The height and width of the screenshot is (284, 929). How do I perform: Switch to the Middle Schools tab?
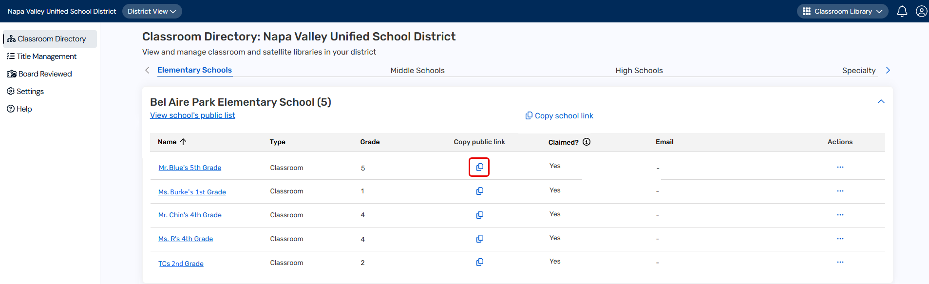coord(417,70)
